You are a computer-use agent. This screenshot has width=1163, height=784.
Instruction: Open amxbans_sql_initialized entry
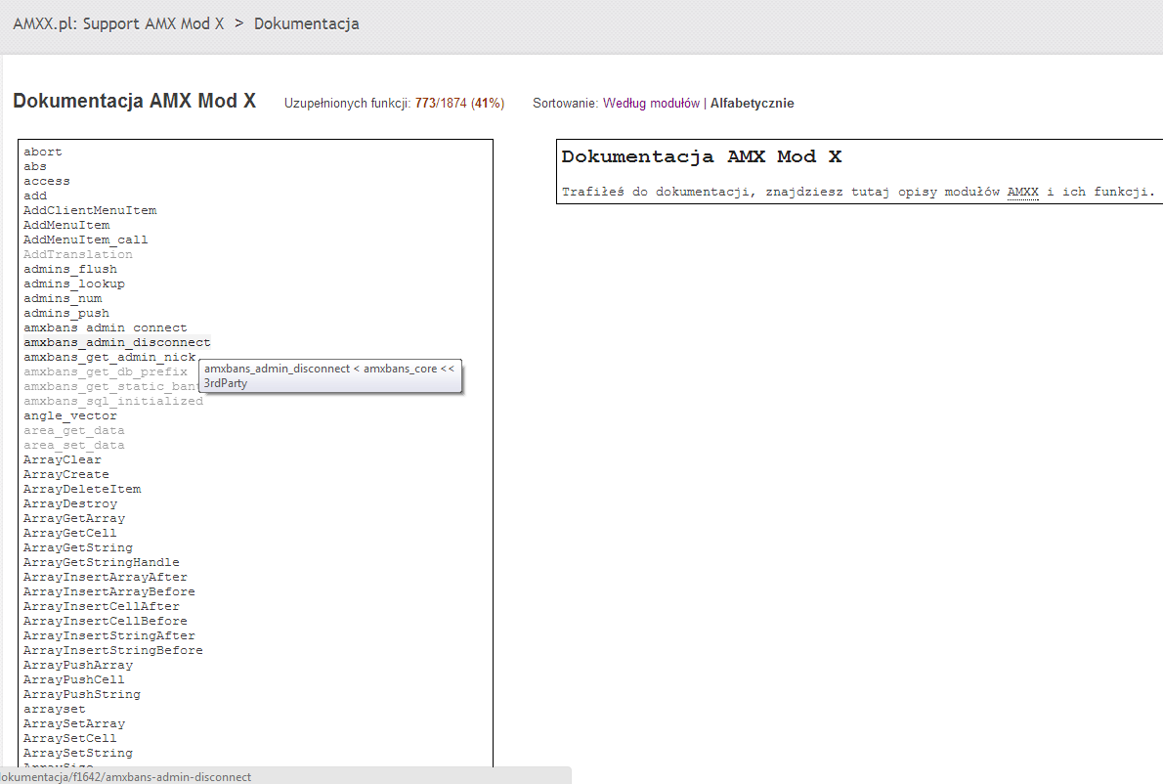112,401
